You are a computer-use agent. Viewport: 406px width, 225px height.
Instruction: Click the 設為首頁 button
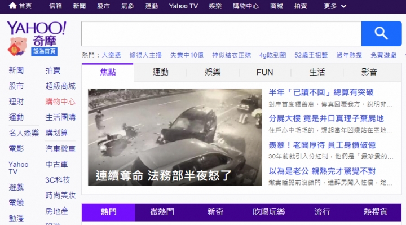point(45,51)
